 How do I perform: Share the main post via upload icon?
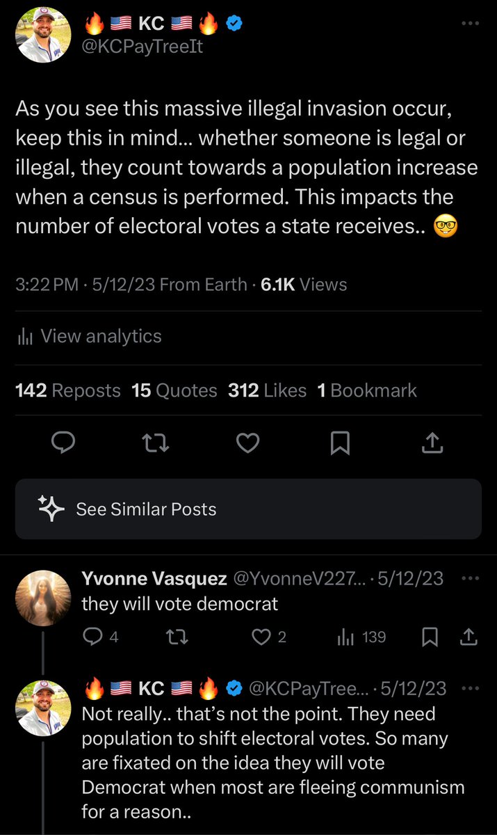pos(432,443)
